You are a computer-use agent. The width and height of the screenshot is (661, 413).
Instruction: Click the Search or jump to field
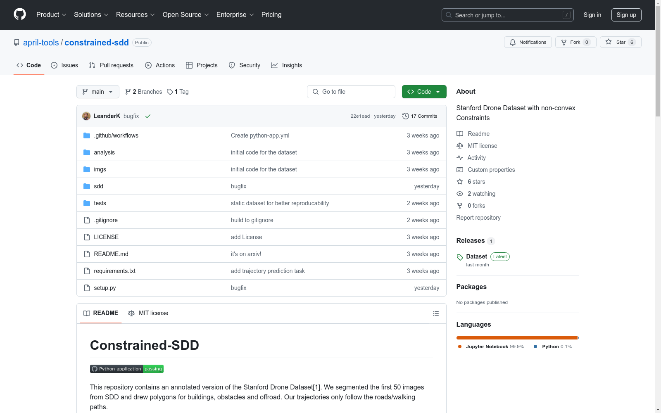click(x=508, y=15)
